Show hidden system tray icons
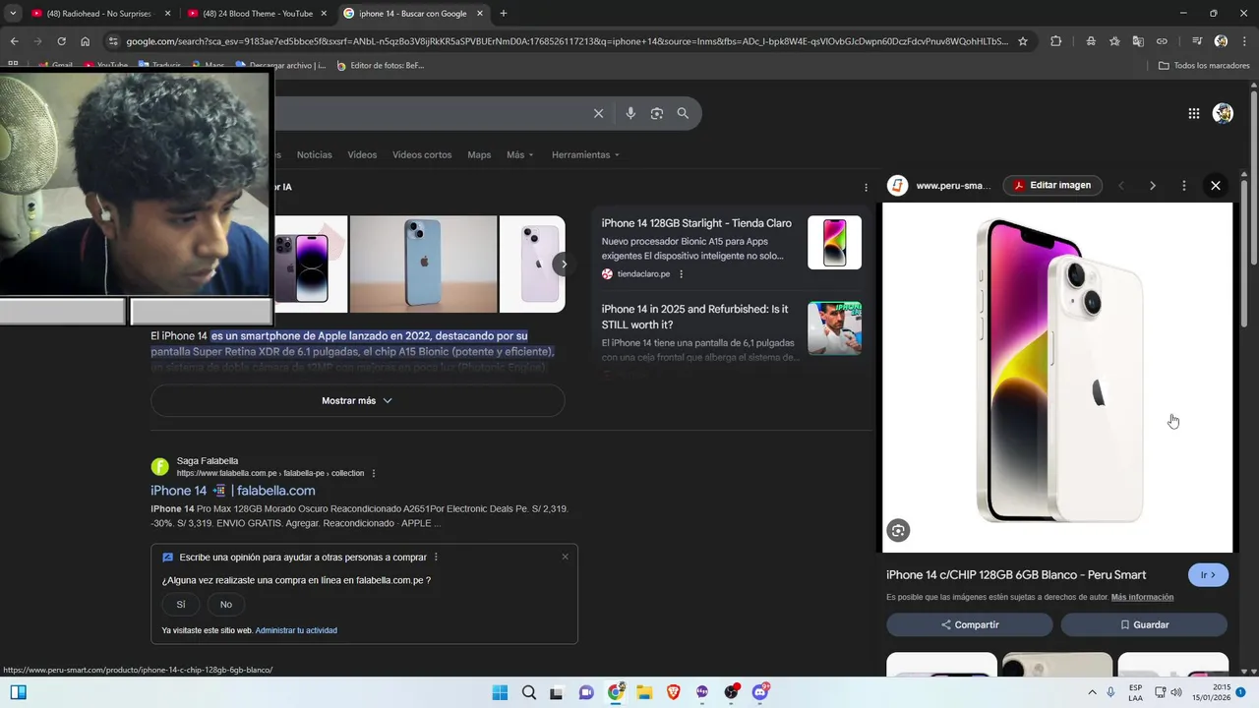This screenshot has width=1259, height=708. point(1092,692)
